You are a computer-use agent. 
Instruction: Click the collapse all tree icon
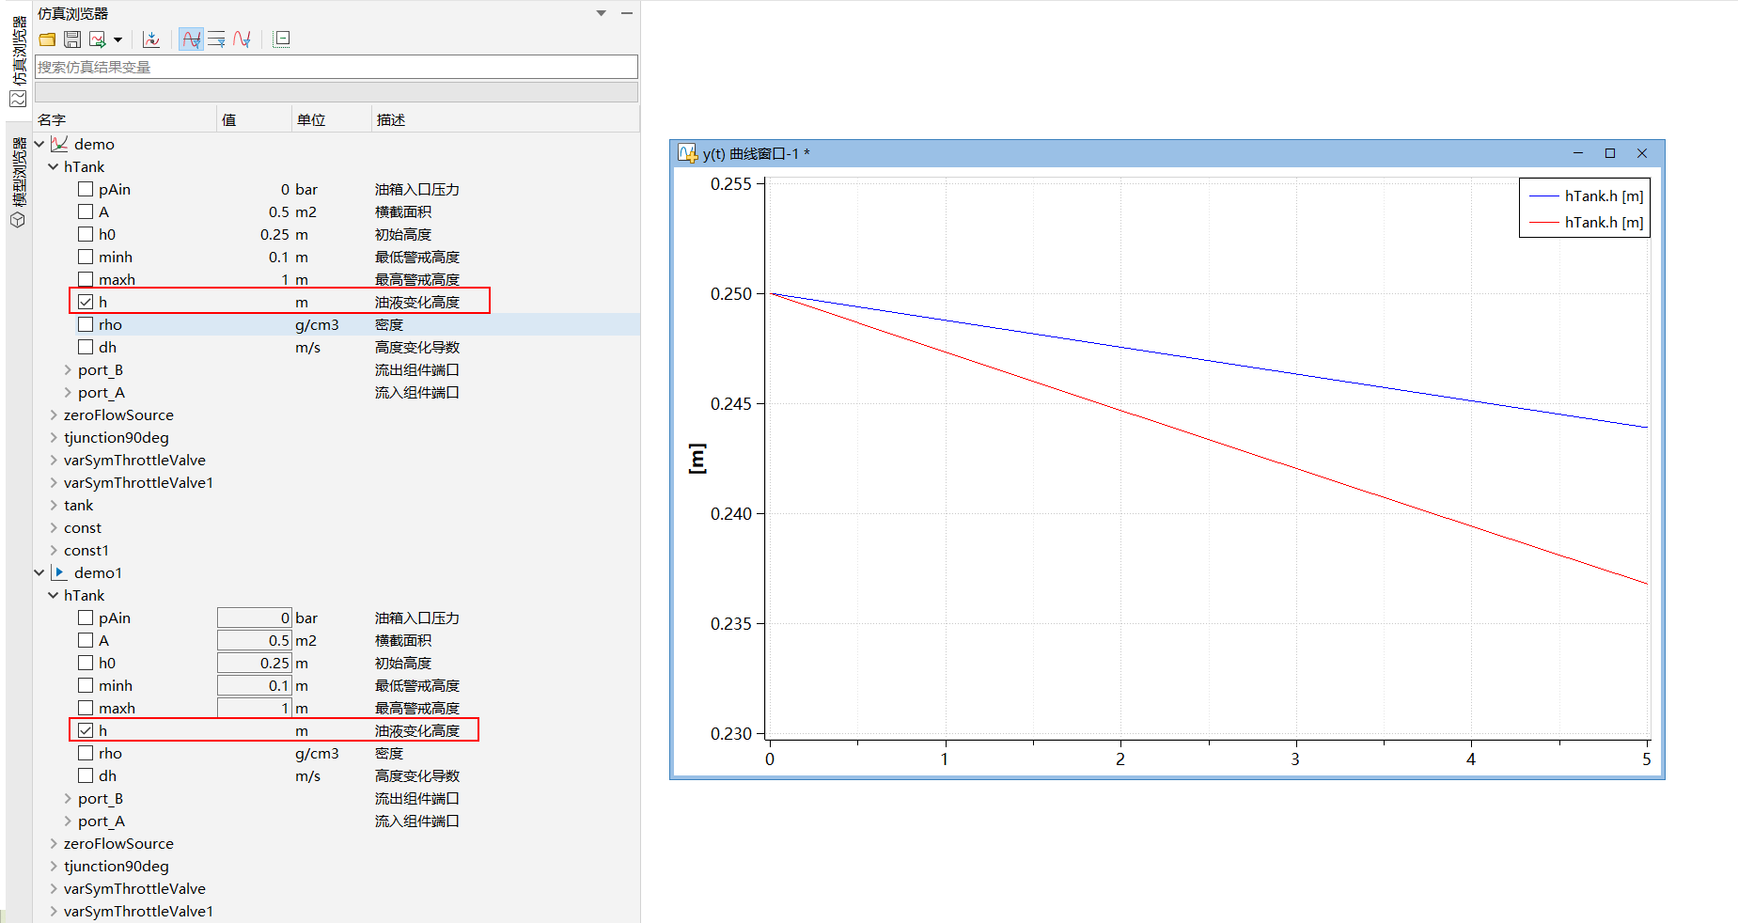pyautogui.click(x=281, y=39)
